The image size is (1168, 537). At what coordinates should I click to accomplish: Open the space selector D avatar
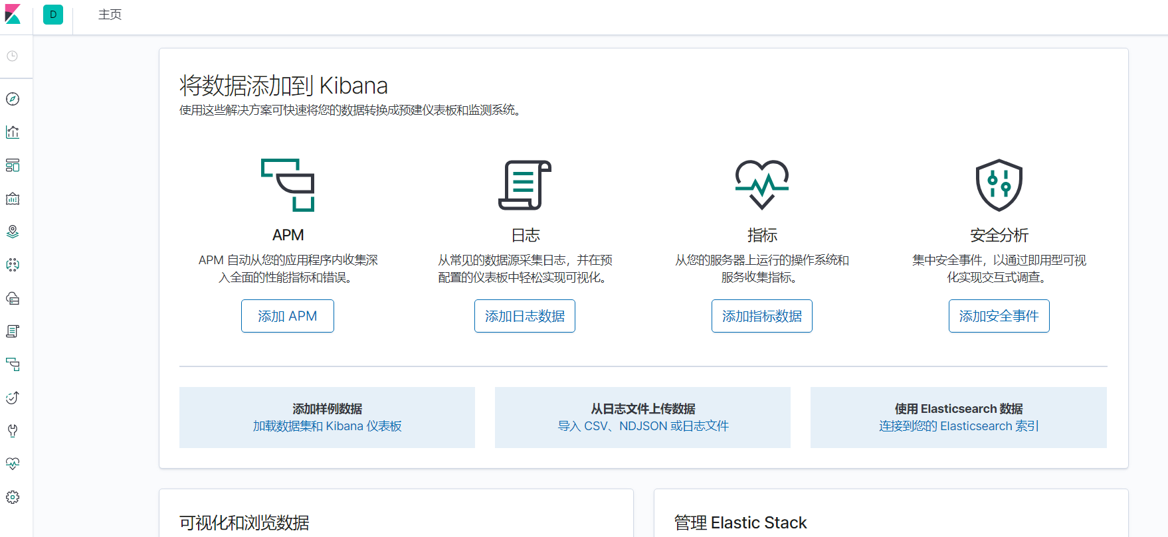coord(53,15)
